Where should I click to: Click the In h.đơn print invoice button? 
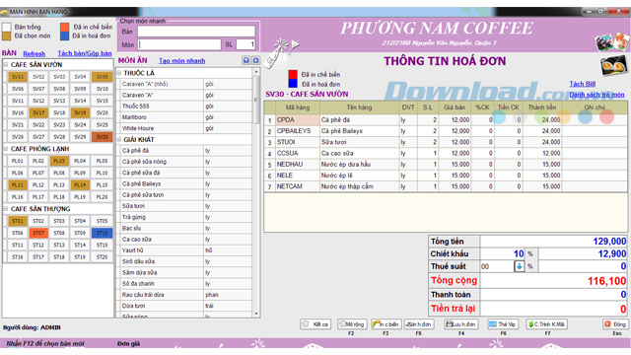pyautogui.click(x=419, y=324)
